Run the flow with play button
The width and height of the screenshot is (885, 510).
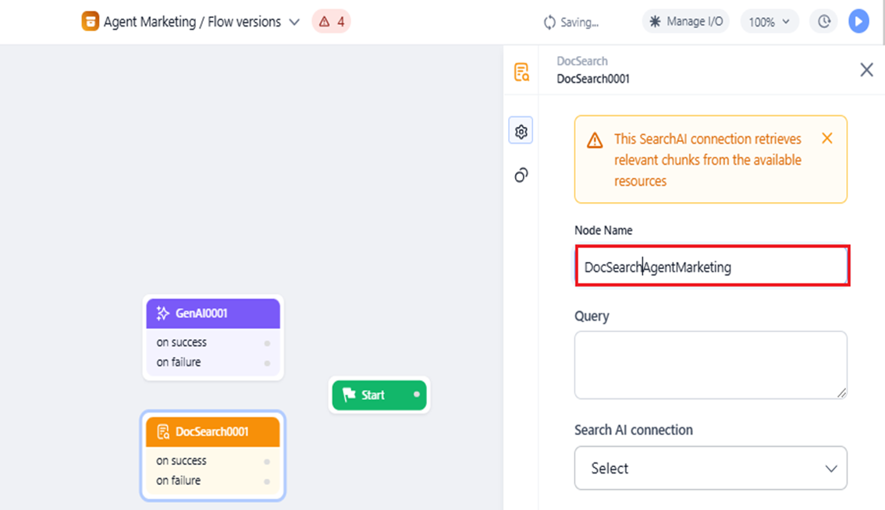pos(858,21)
